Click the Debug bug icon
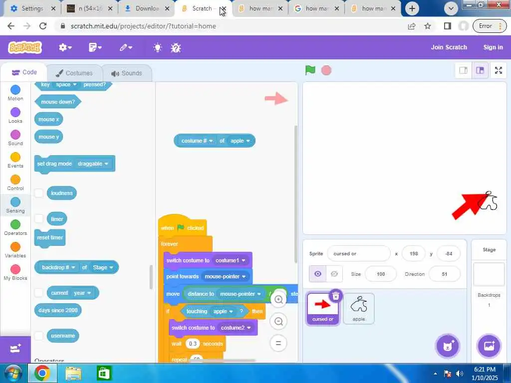511x383 pixels. [176, 48]
